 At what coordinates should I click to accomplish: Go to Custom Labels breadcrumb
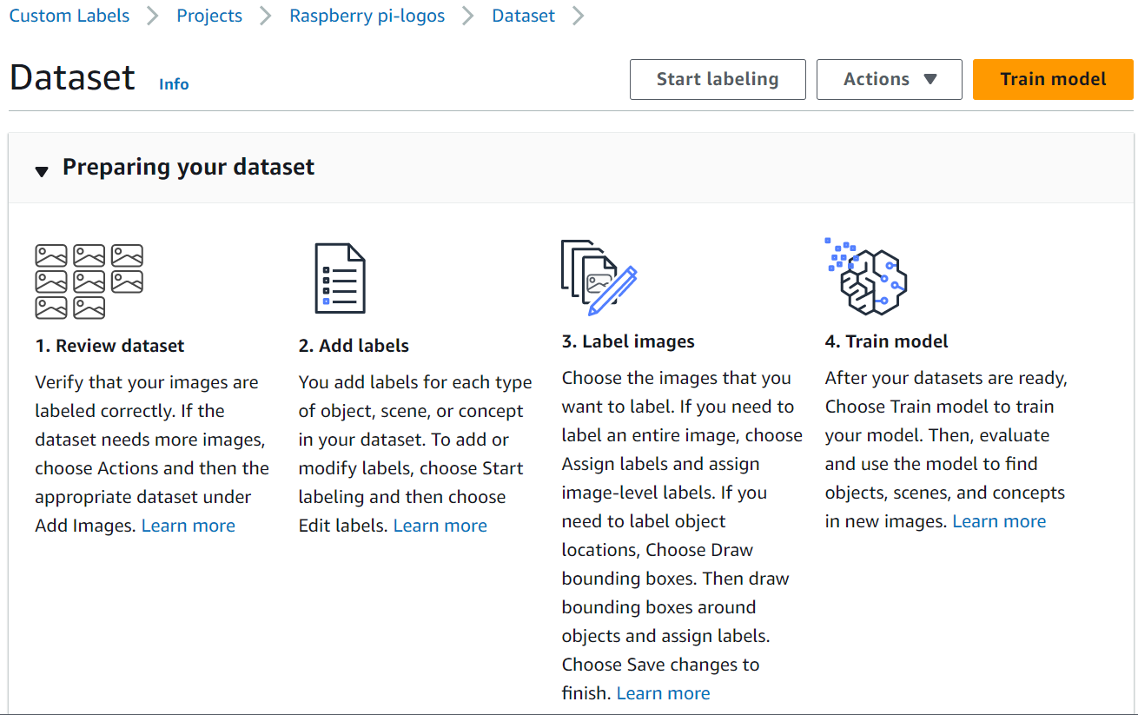point(69,16)
